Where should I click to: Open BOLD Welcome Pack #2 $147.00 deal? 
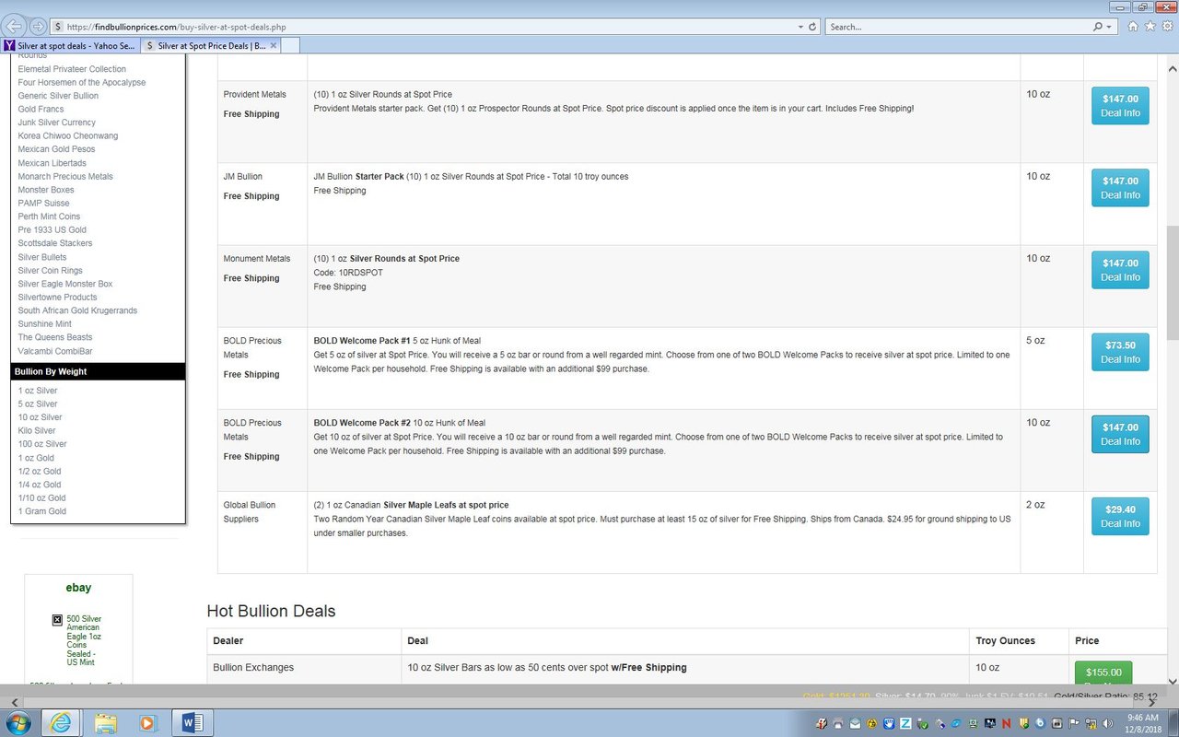point(1120,434)
